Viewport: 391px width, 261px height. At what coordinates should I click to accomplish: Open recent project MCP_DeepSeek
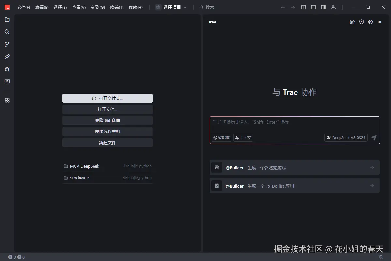[108, 166]
